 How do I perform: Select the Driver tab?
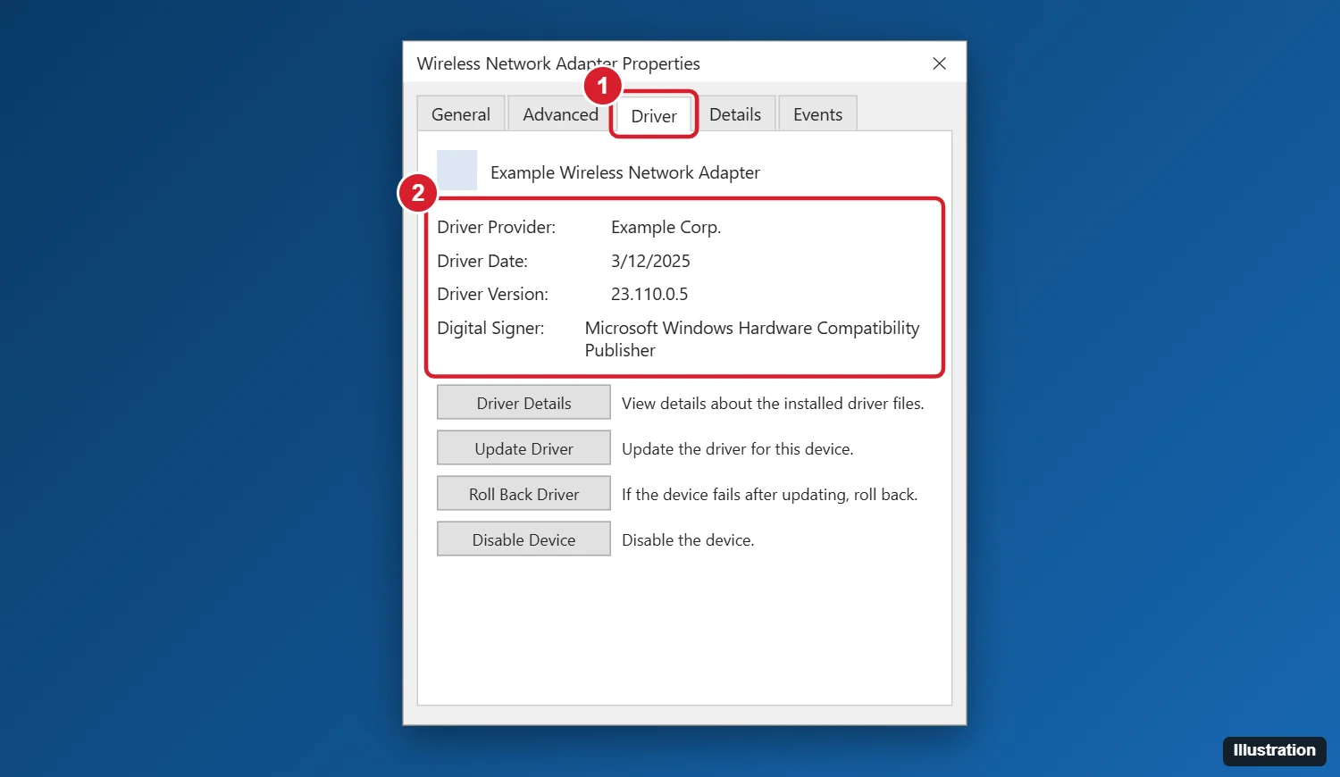tap(654, 115)
